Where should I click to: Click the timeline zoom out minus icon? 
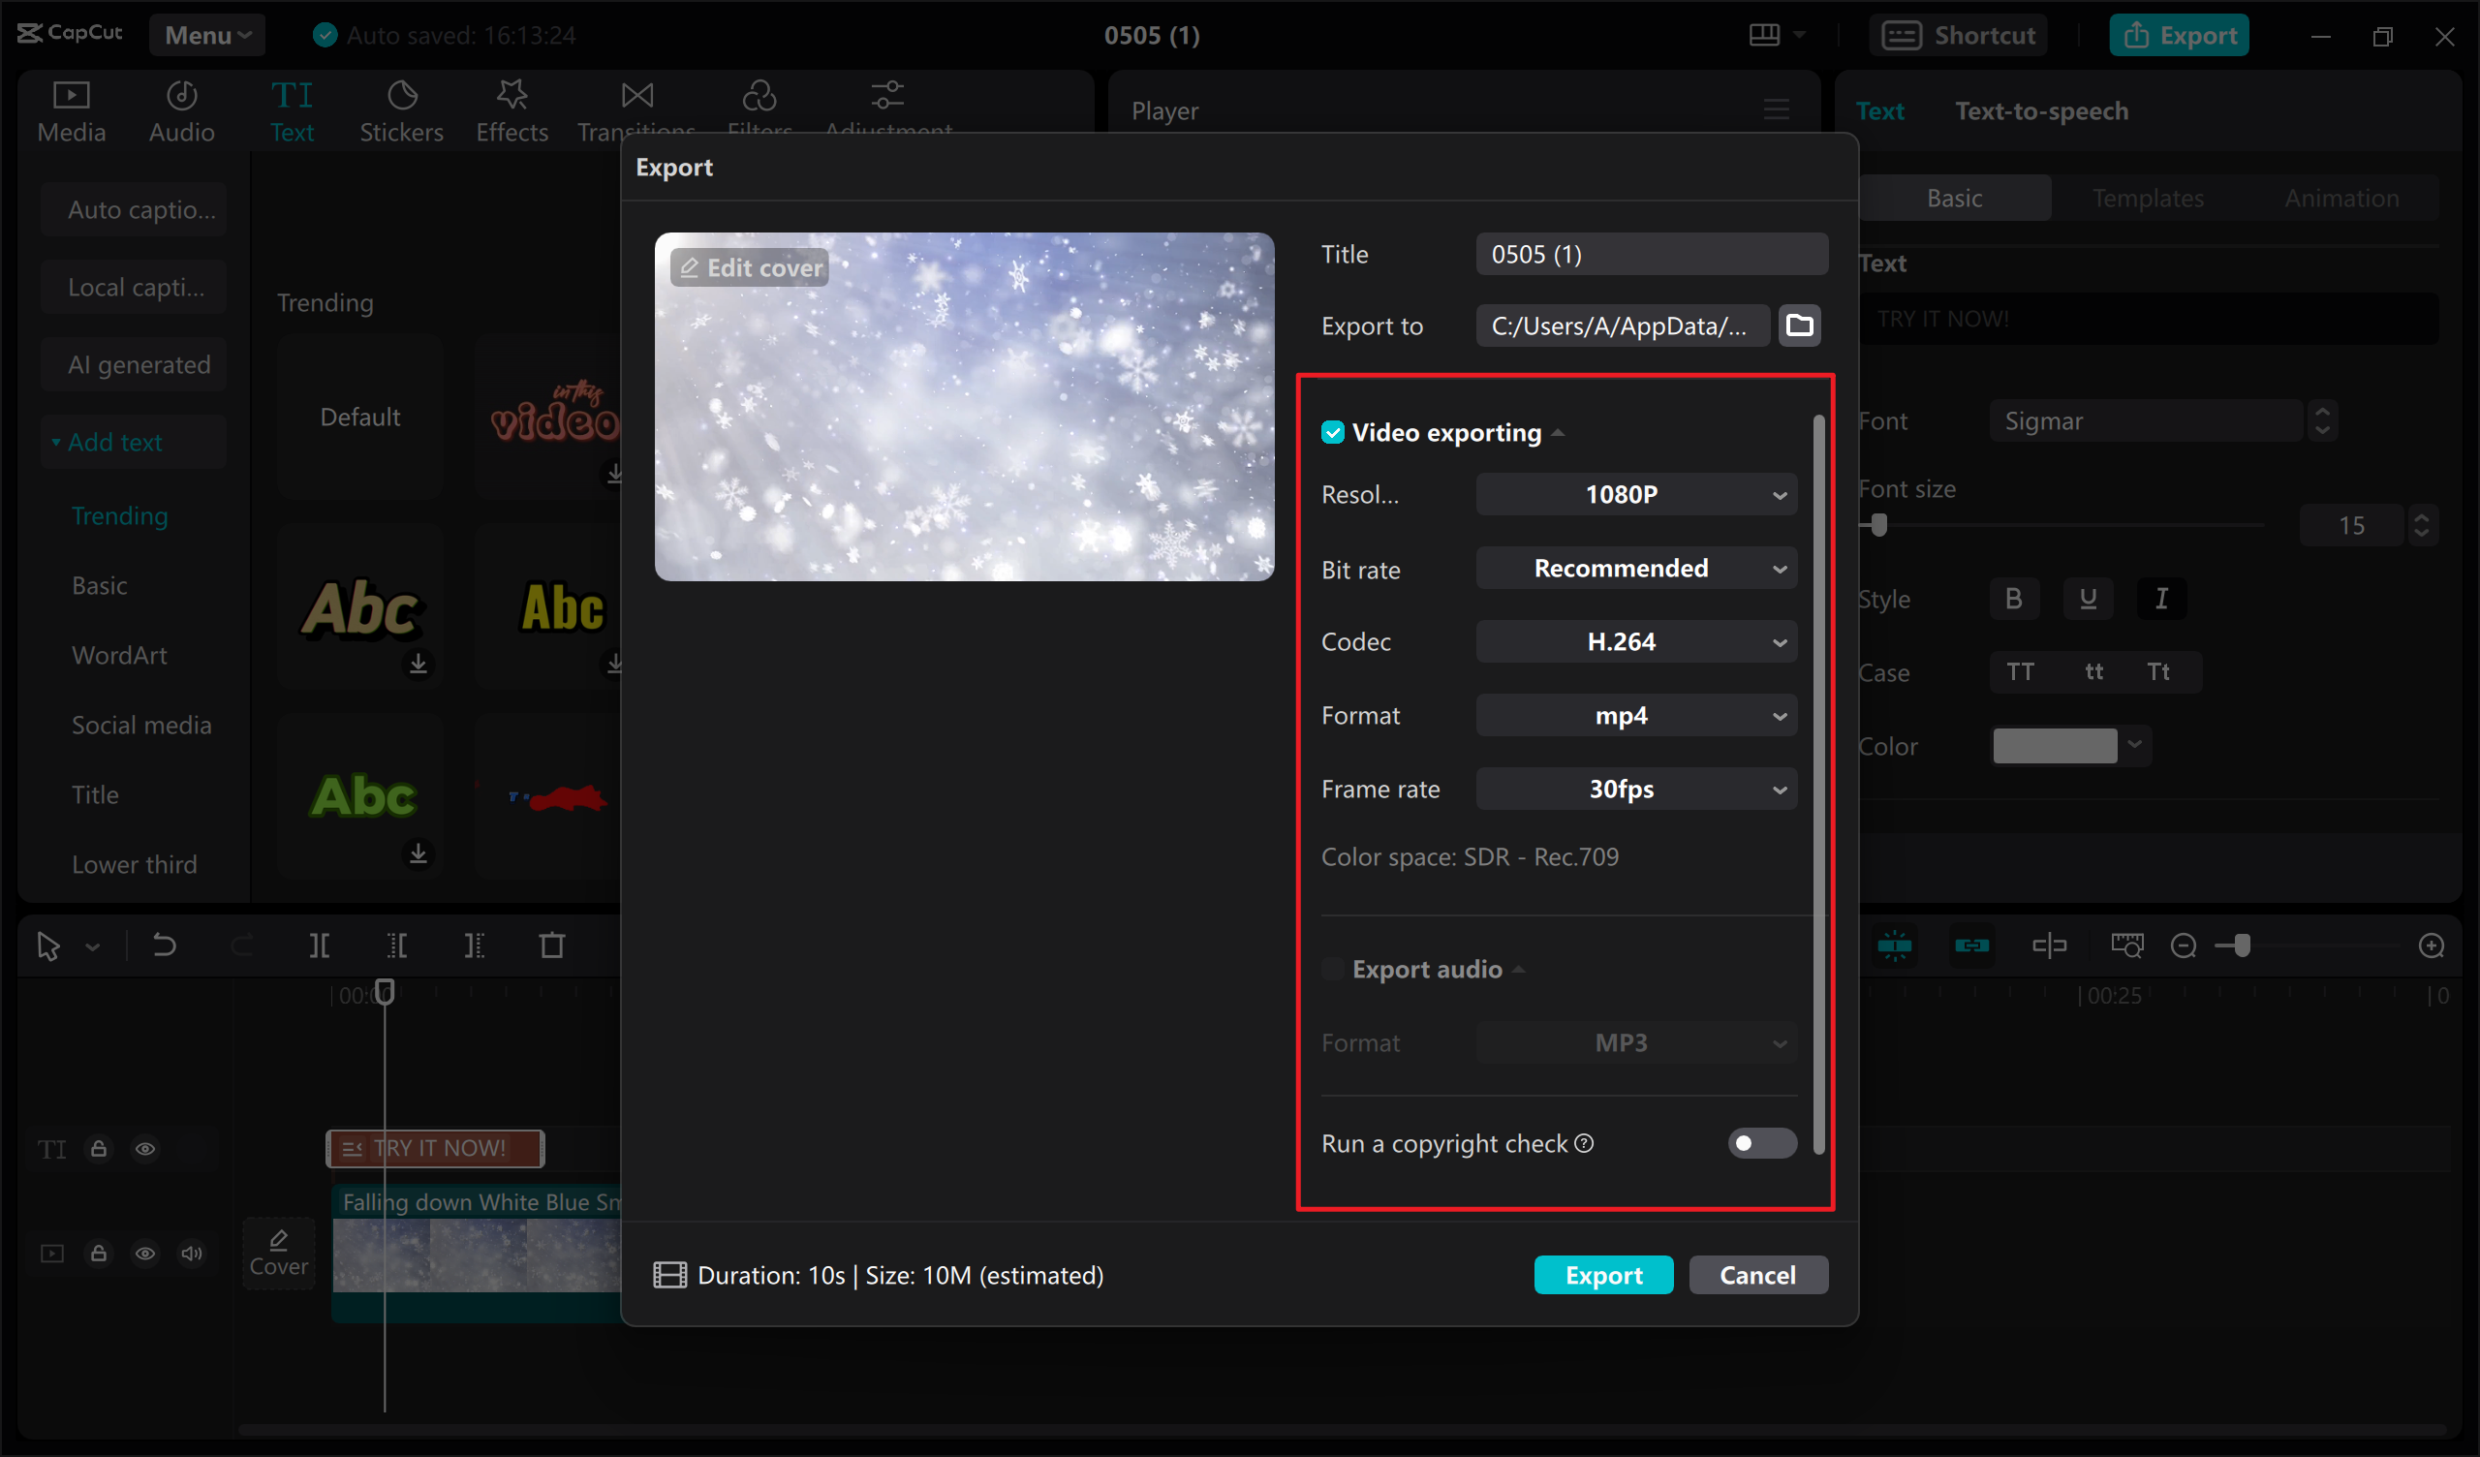[x=2183, y=946]
